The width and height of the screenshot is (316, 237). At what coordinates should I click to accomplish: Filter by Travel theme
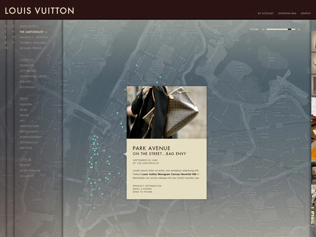click(x=24, y=116)
